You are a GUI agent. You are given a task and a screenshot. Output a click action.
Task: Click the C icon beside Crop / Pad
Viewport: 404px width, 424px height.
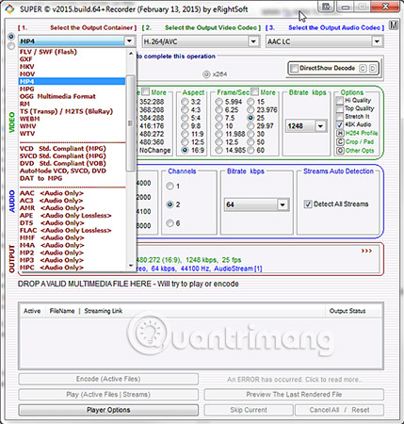(x=340, y=142)
